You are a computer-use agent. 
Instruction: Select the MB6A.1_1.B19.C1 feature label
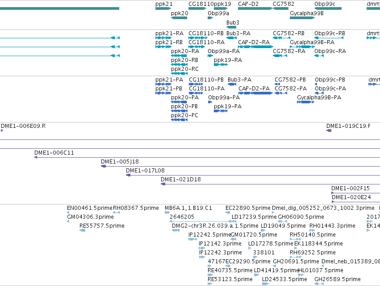pos(188,208)
